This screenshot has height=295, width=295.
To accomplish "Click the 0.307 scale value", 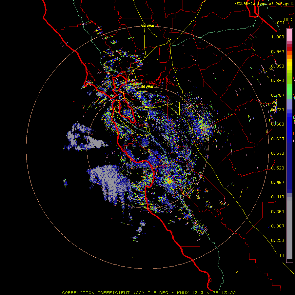I will tap(278, 226).
